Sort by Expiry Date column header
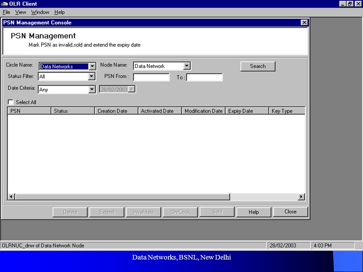The image size is (363, 272). tap(247, 111)
